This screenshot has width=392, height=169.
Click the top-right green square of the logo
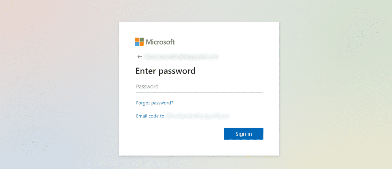[142, 40]
